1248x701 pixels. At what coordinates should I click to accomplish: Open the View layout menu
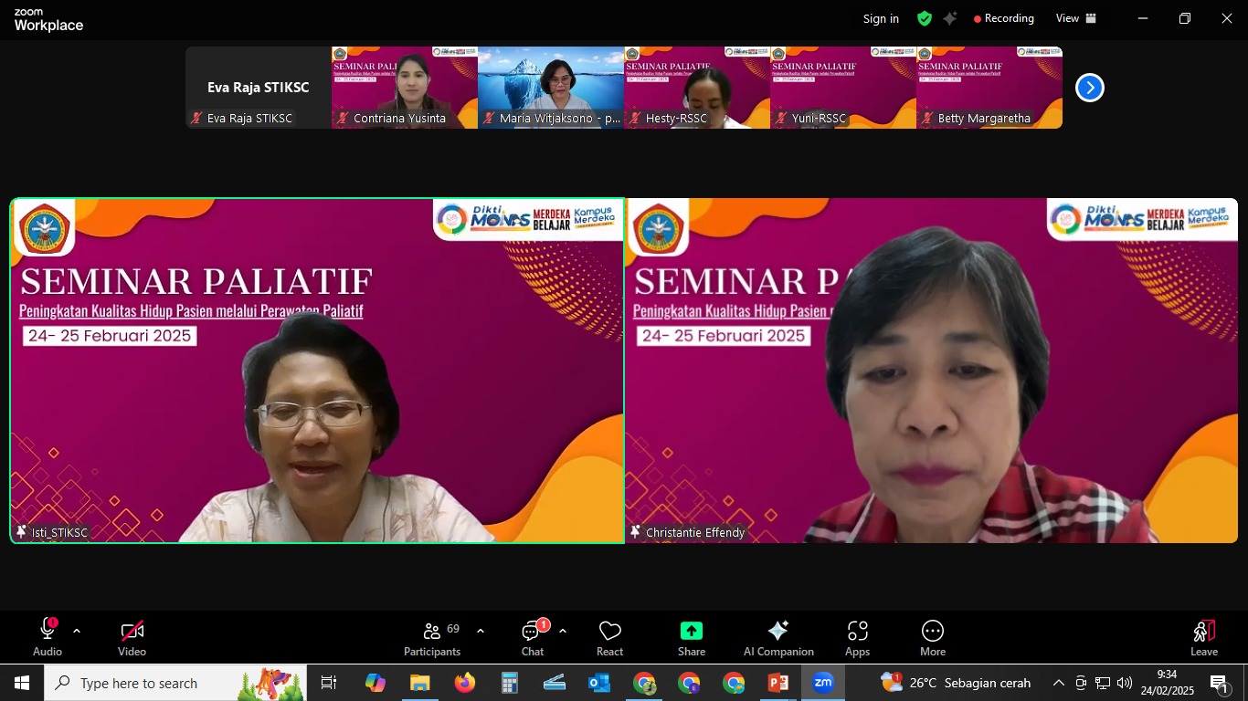click(1076, 18)
